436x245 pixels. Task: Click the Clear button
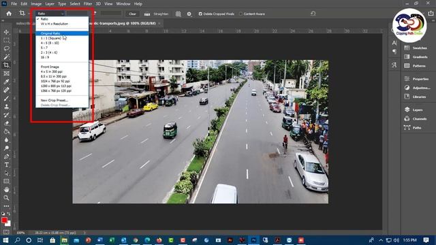(132, 14)
